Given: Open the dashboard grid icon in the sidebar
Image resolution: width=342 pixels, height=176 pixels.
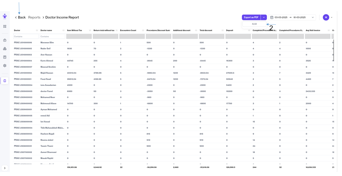Looking at the screenshot, I should [x=5, y=27].
